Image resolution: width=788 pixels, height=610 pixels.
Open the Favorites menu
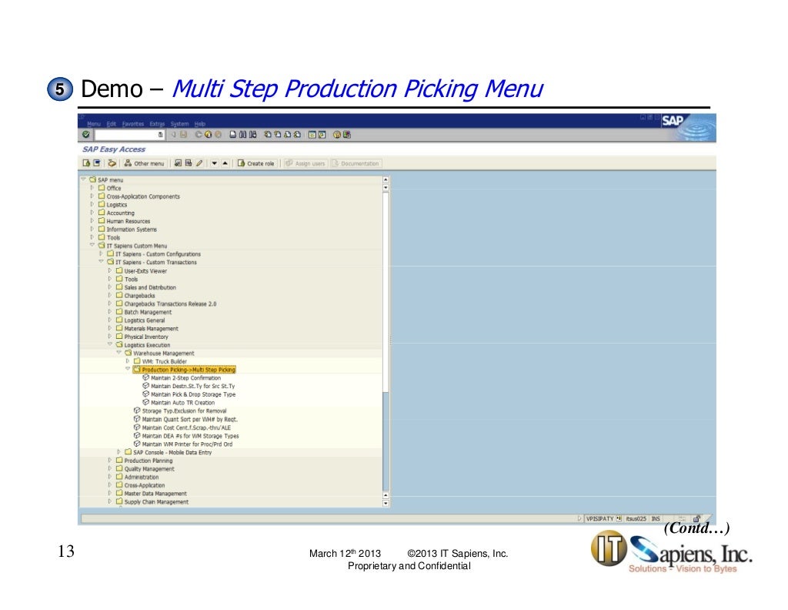(x=132, y=124)
